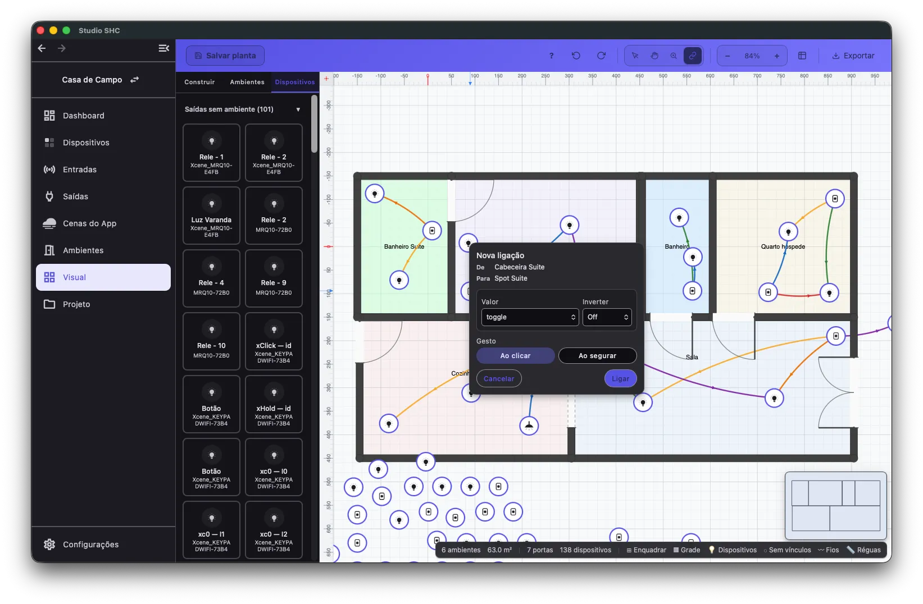The image size is (923, 604).
Task: Click Enquadrar in the status bar
Action: 646,550
